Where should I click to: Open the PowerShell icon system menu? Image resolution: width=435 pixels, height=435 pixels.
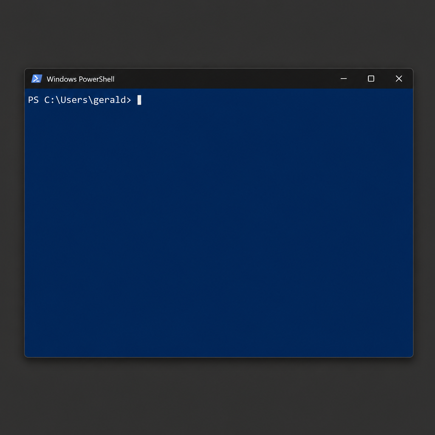(x=37, y=79)
